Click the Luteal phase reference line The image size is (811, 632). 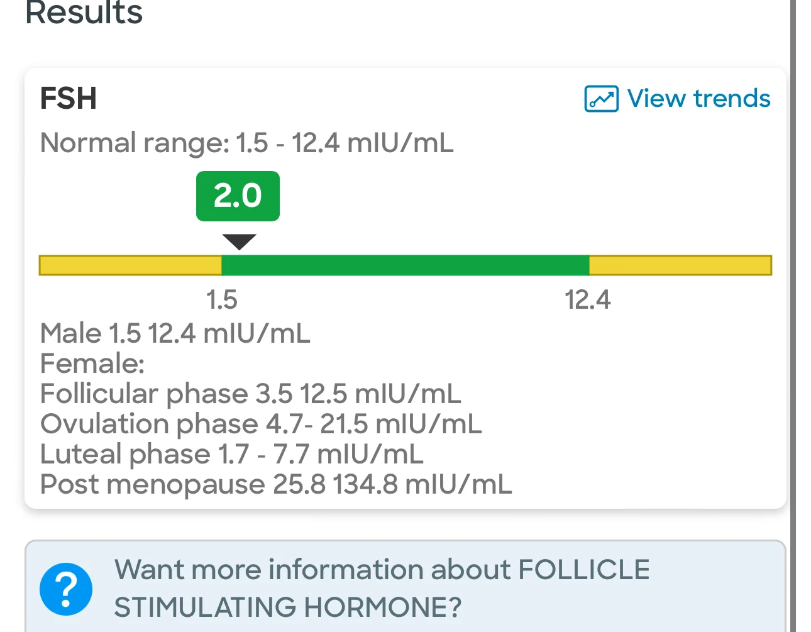(x=232, y=454)
